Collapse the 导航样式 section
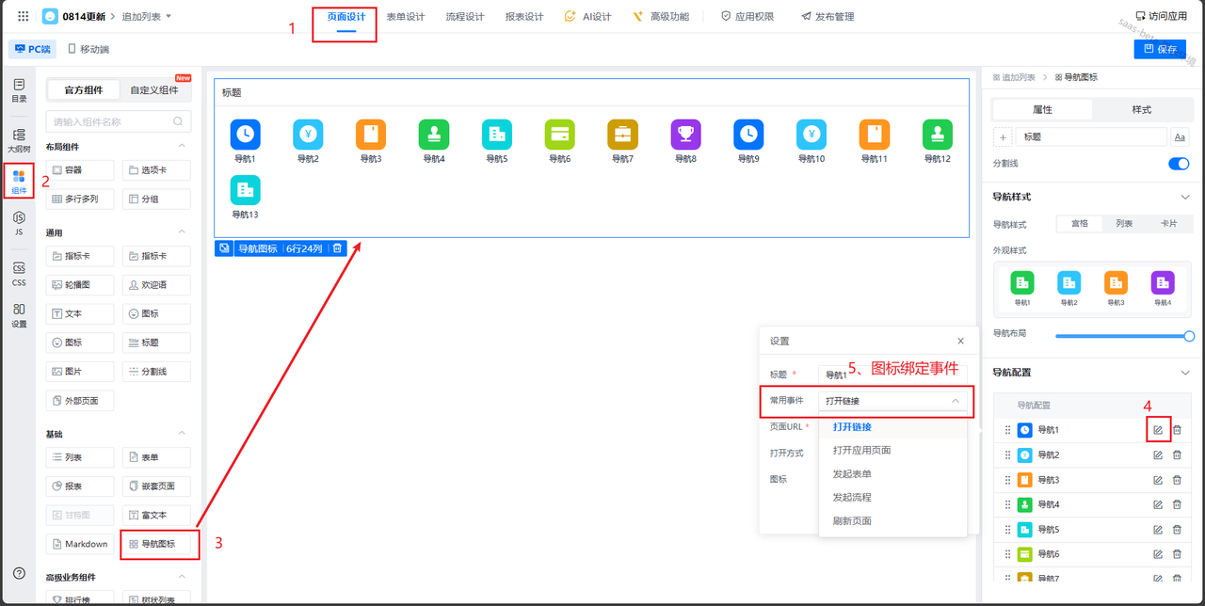The image size is (1205, 606). tap(1185, 197)
